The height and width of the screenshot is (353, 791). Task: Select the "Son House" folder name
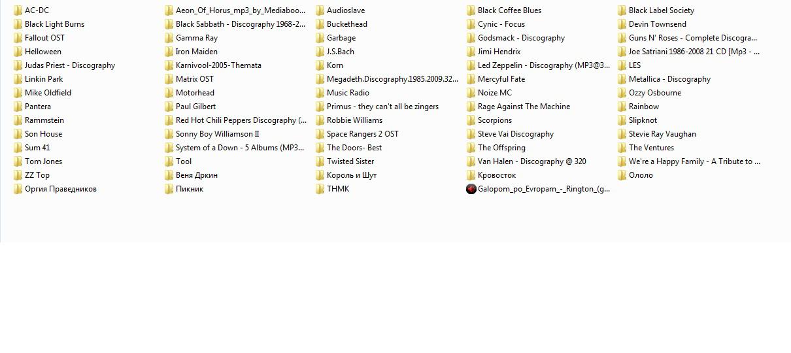click(44, 134)
